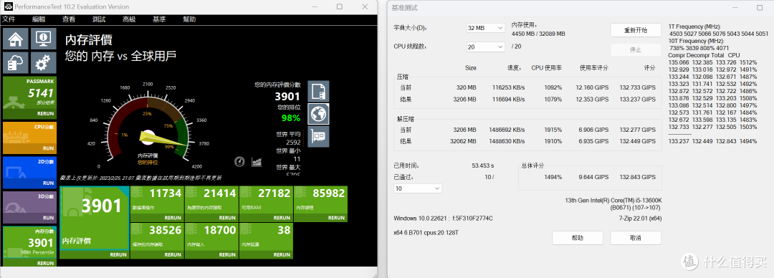Click RERUN on the 11734 database operations tile
774x278 pixels.
pos(173,218)
